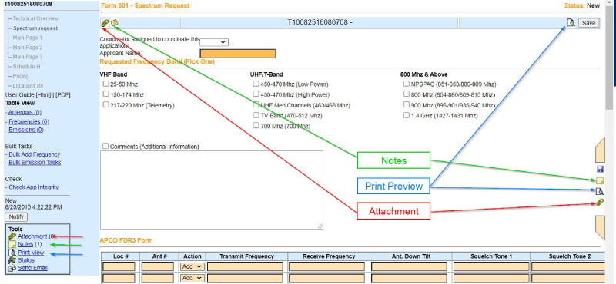
Task: Check the 700 Mhz band box
Action: (x=256, y=126)
